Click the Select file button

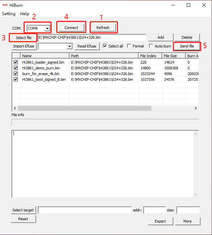24,38
